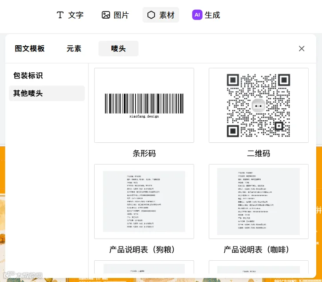The height and width of the screenshot is (282, 322).
Task: Switch to the 图文模板 tab
Action: (x=30, y=49)
